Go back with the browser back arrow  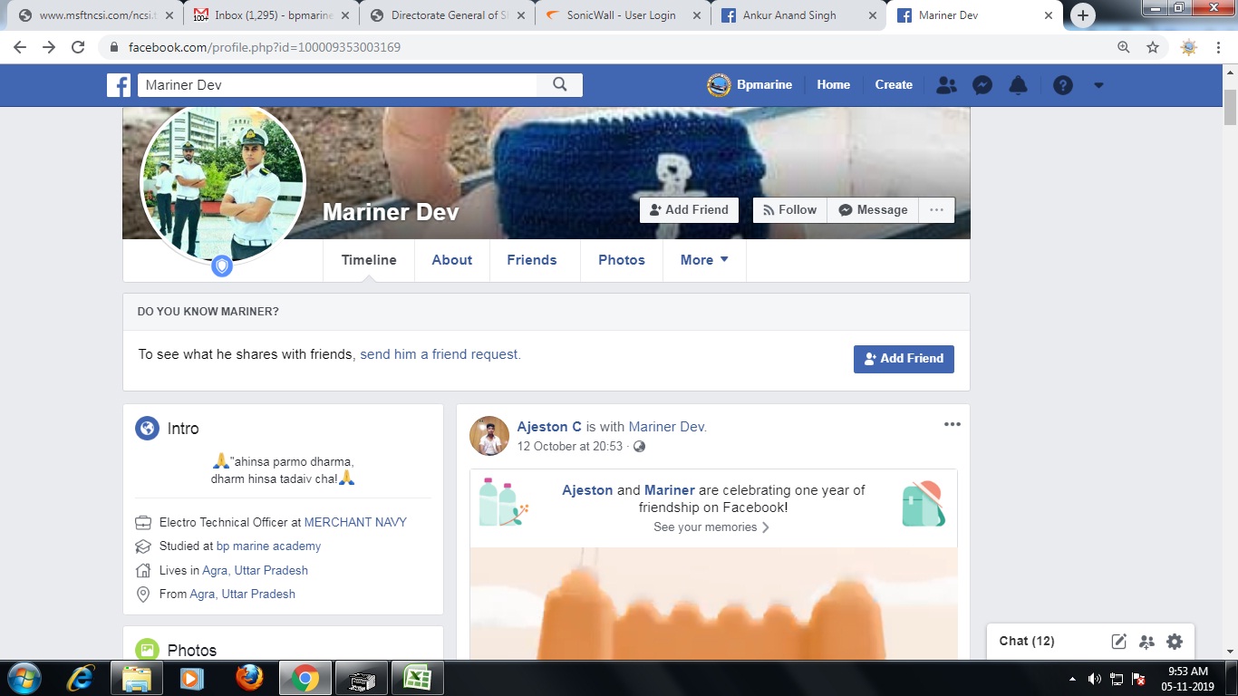click(x=20, y=47)
